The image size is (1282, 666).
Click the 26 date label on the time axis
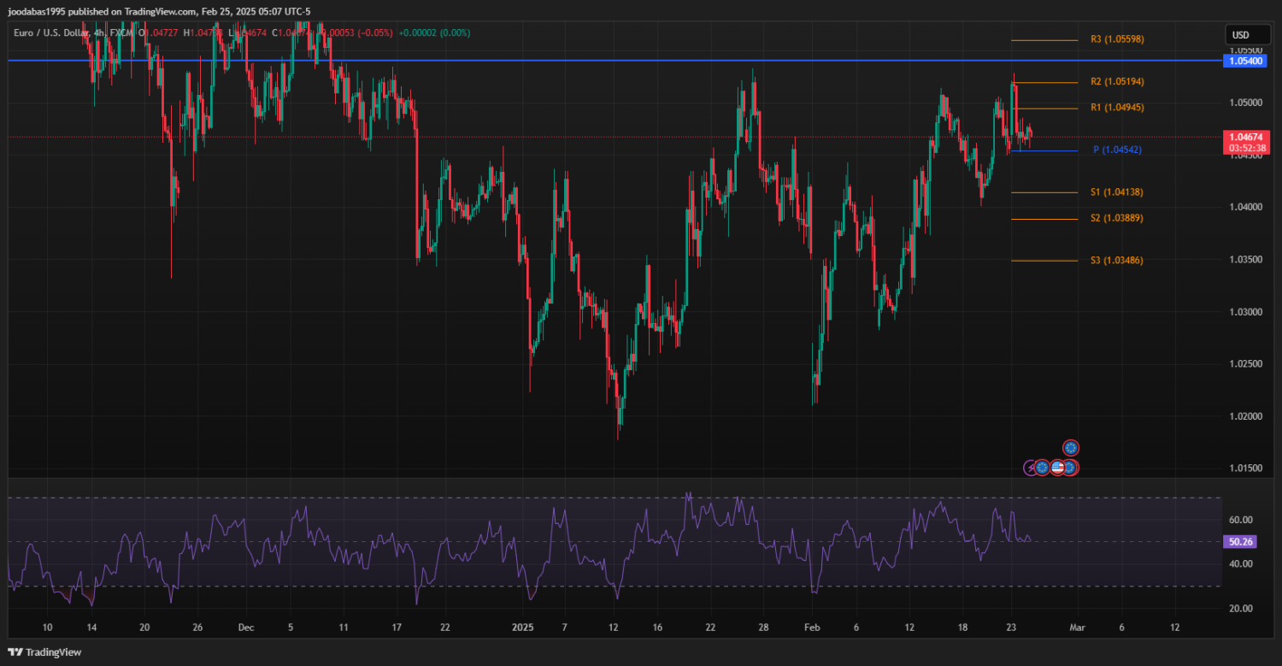[x=197, y=627]
